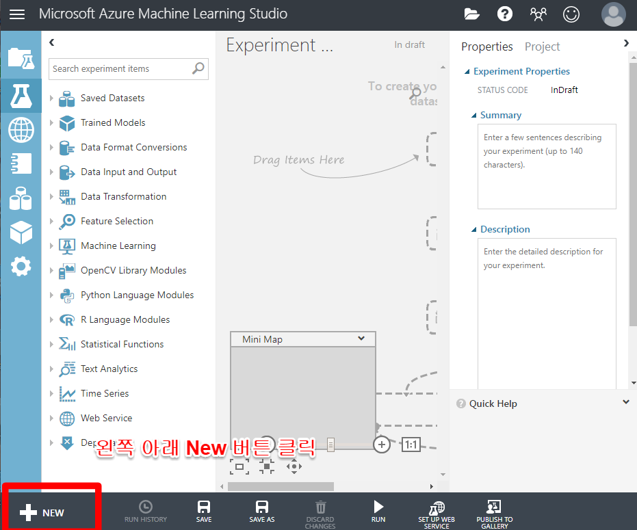Open the hamburger navigation menu
This screenshot has width=637, height=530.
click(x=17, y=14)
